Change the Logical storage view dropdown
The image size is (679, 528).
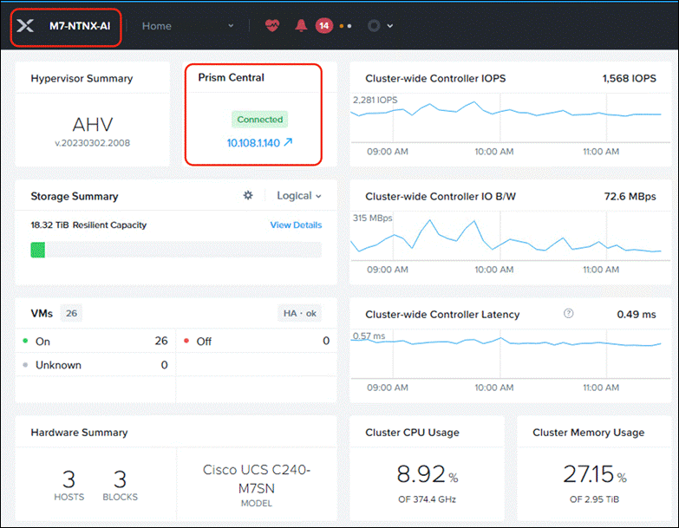click(299, 196)
